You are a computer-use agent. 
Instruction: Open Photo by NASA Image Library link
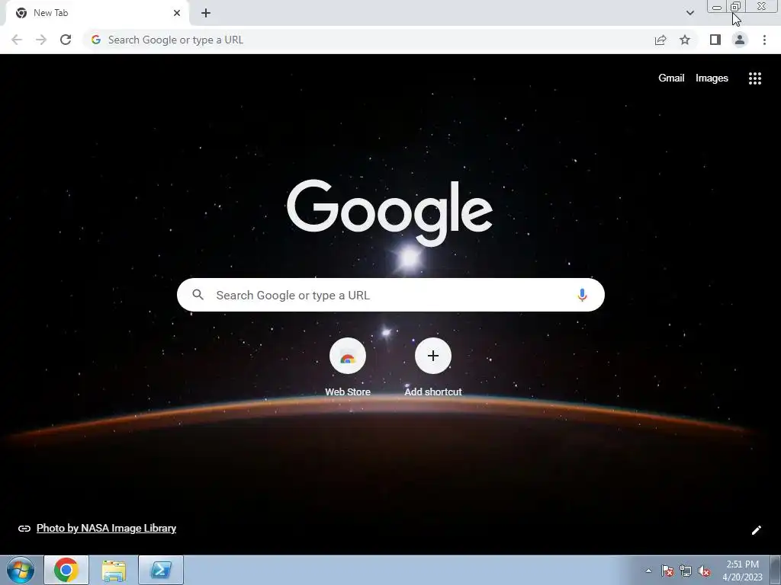point(106,529)
